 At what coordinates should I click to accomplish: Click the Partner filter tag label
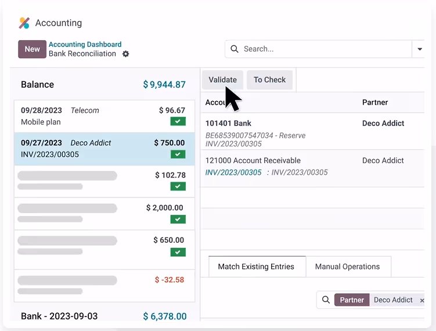click(352, 300)
